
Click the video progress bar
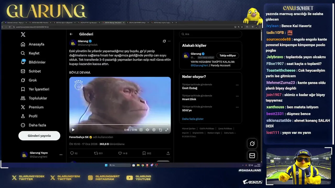click(x=120, y=125)
